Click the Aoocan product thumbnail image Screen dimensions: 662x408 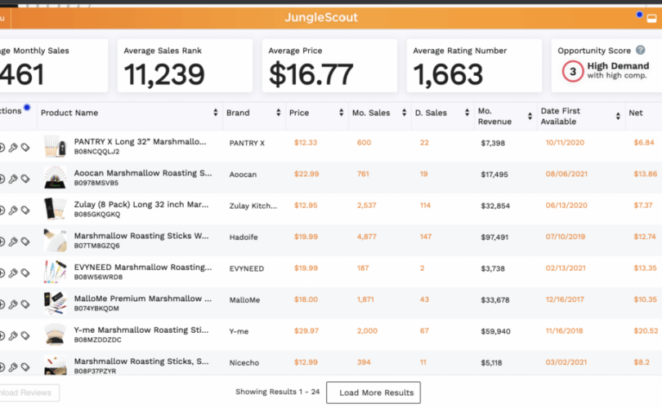click(x=55, y=177)
